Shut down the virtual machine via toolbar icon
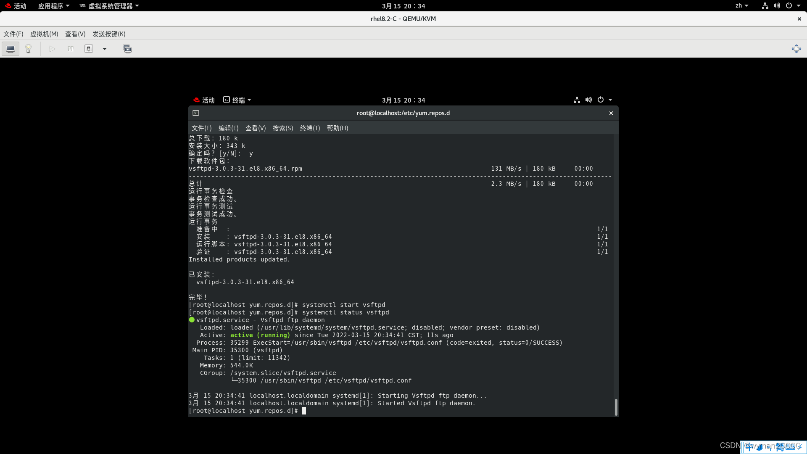 [89, 49]
